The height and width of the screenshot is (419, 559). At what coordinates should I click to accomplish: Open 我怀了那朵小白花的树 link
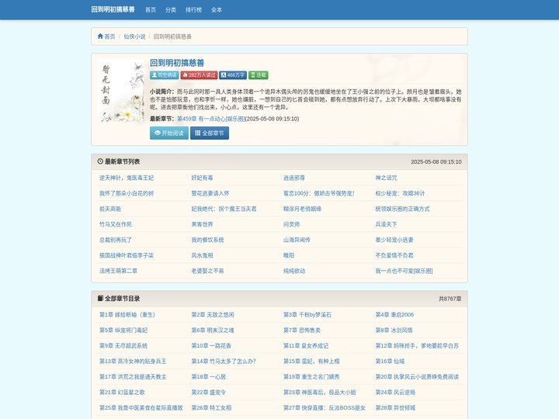127,193
